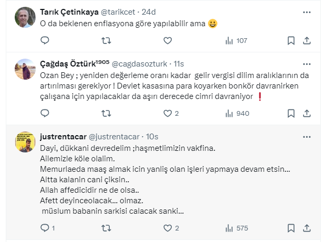
Task: Open @cagdasozturk handle link
Action: coord(139,64)
